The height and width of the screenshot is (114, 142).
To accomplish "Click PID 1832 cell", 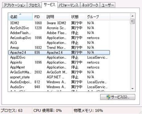I will click(38, 48).
